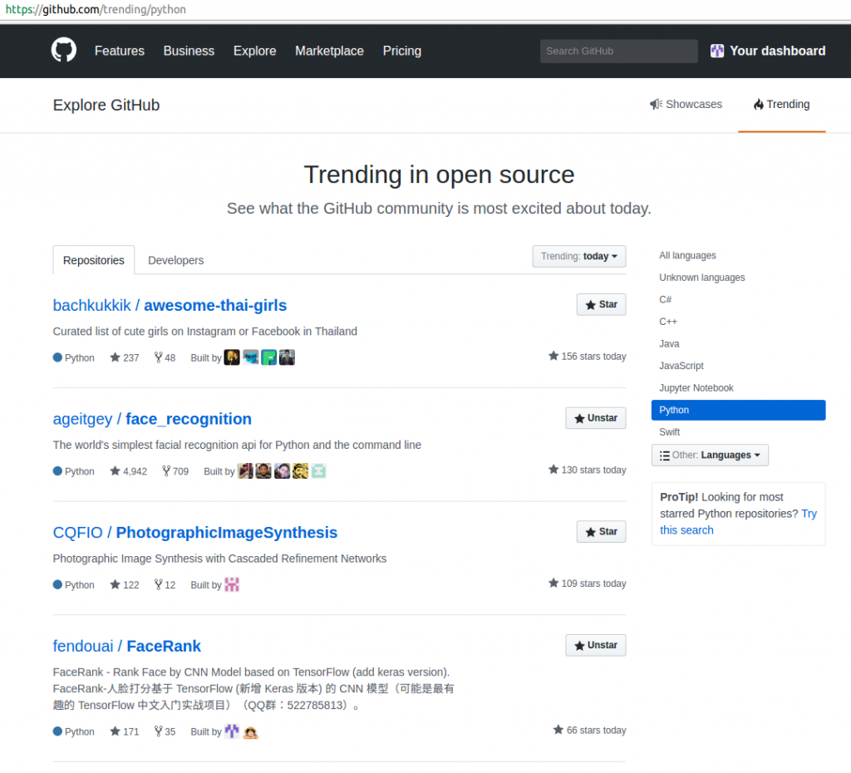This screenshot has width=851, height=773.
Task: Click your avatar beside Your dashboard
Action: (717, 51)
